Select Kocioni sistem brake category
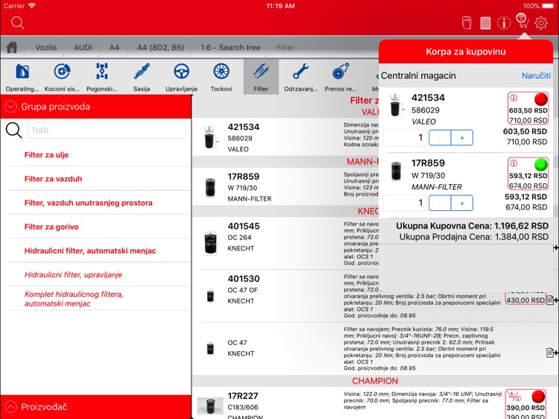559x419 pixels. [62, 77]
